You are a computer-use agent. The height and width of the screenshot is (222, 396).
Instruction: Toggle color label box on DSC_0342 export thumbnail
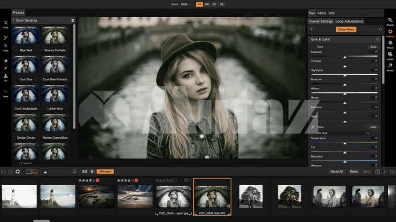point(175,180)
